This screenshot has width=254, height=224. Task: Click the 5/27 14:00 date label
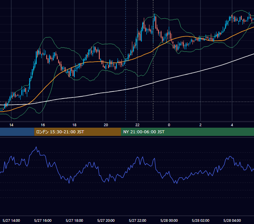(11, 220)
